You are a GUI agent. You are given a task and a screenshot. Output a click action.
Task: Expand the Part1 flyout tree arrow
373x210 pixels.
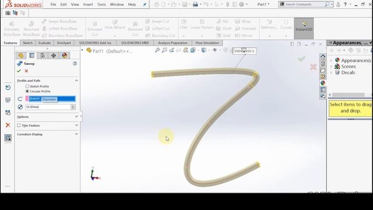(82, 50)
